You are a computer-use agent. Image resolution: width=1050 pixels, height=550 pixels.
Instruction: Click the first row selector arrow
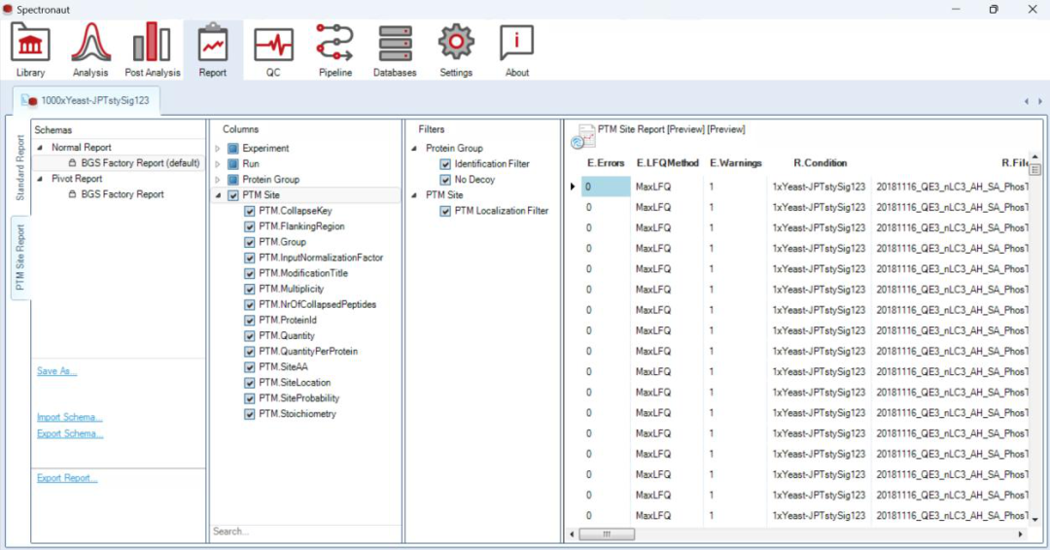[573, 187]
